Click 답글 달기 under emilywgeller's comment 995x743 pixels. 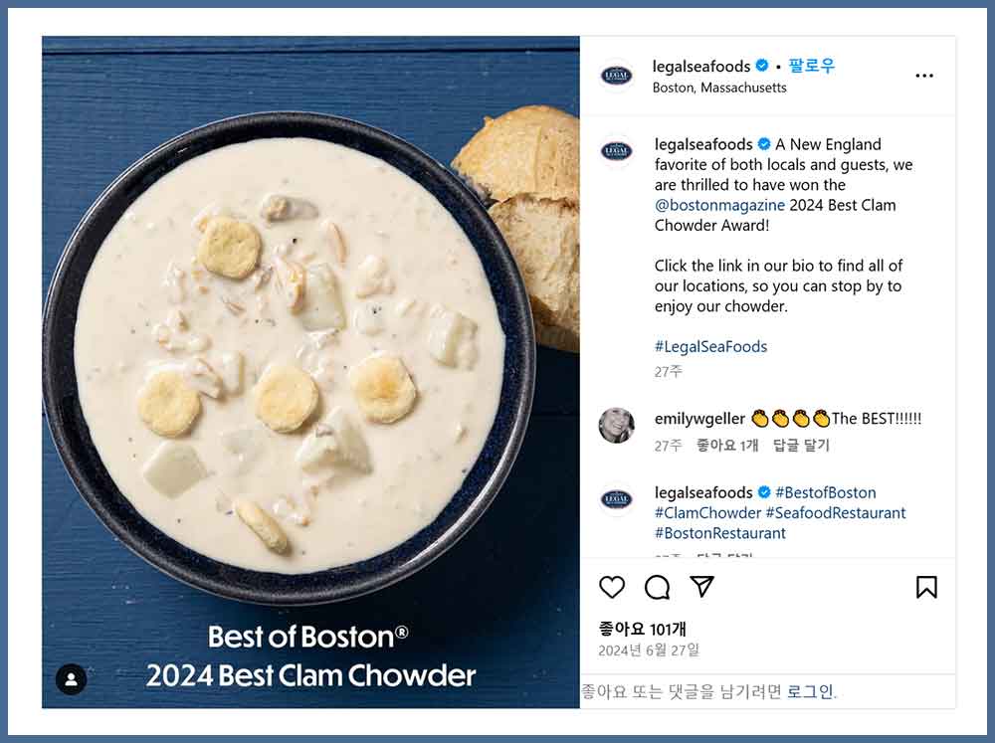[801, 446]
